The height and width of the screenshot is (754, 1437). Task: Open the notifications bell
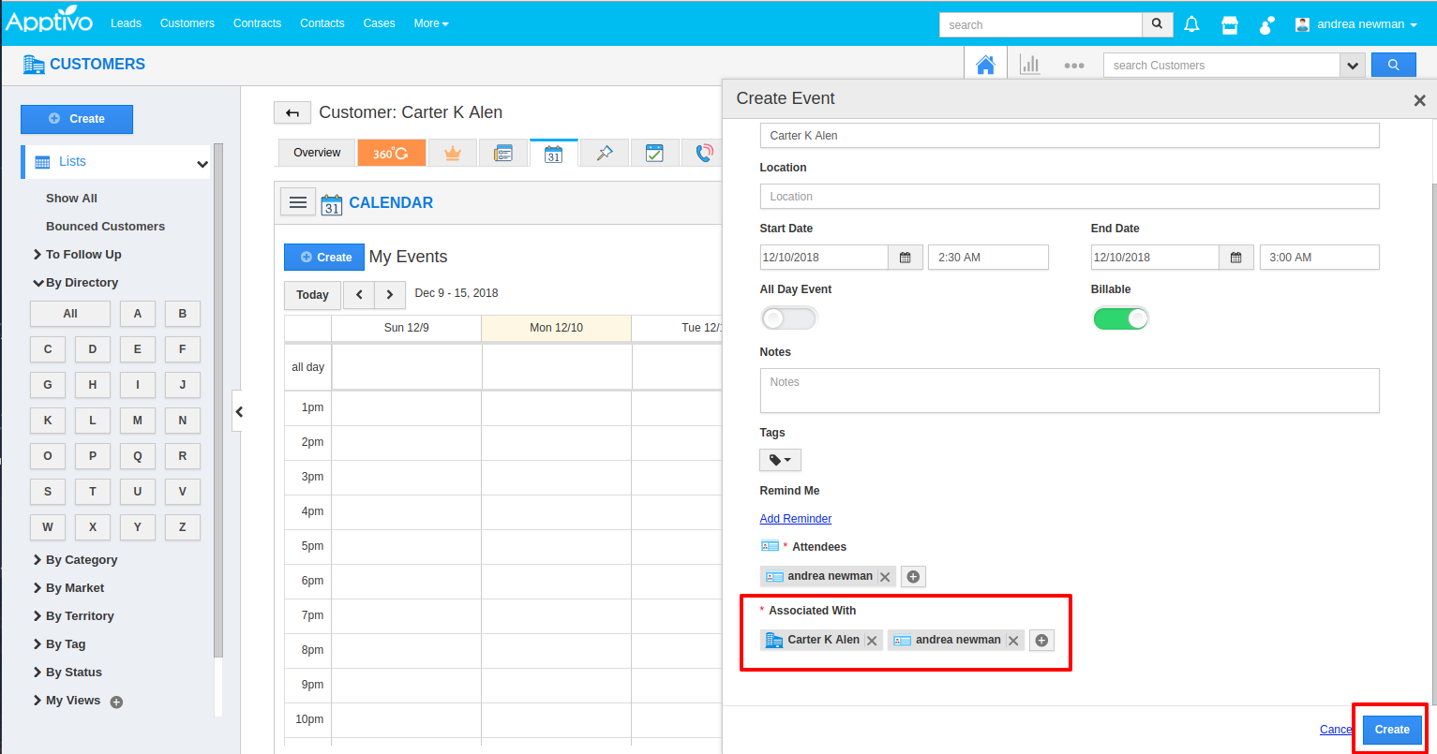(1191, 24)
